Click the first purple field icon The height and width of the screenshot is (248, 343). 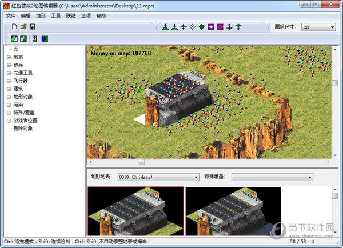pos(211,27)
